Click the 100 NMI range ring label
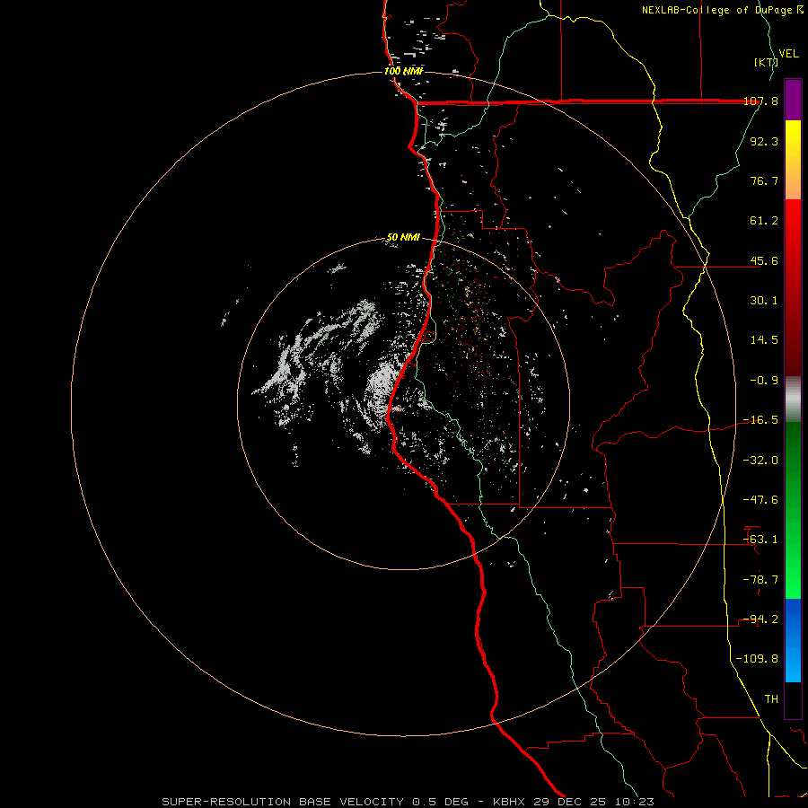 pyautogui.click(x=403, y=71)
